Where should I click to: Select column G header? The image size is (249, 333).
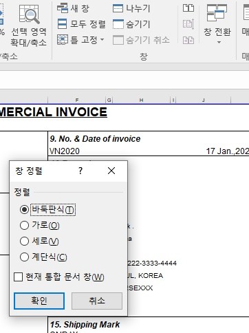pyautogui.click(x=109, y=100)
